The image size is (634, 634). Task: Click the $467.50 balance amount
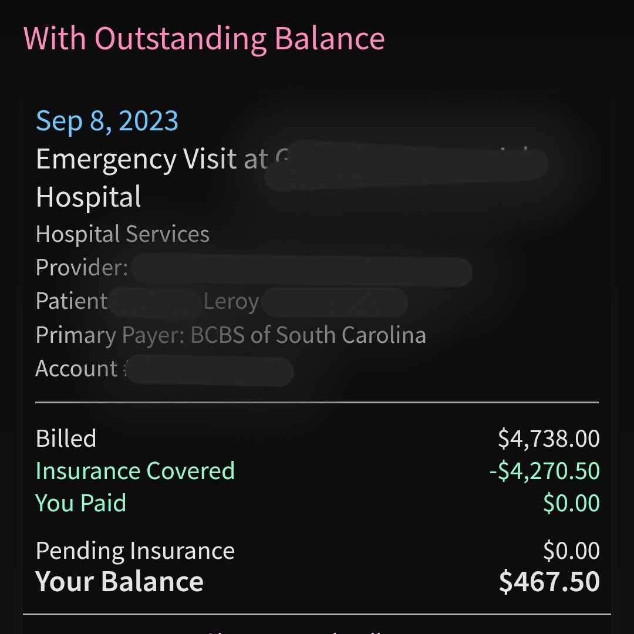click(549, 581)
